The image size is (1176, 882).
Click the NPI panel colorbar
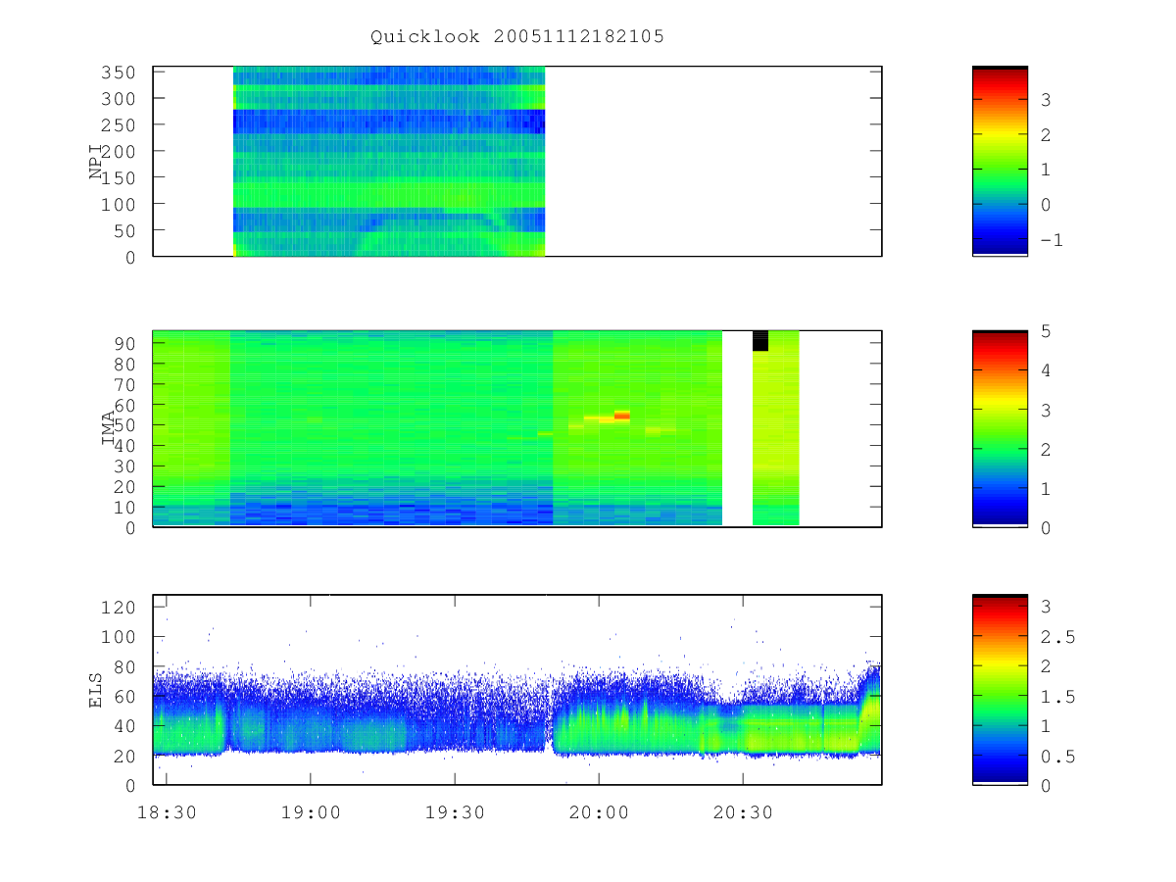(1000, 161)
